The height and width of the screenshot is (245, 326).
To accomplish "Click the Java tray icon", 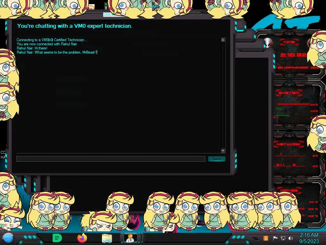I will [x=266, y=238].
